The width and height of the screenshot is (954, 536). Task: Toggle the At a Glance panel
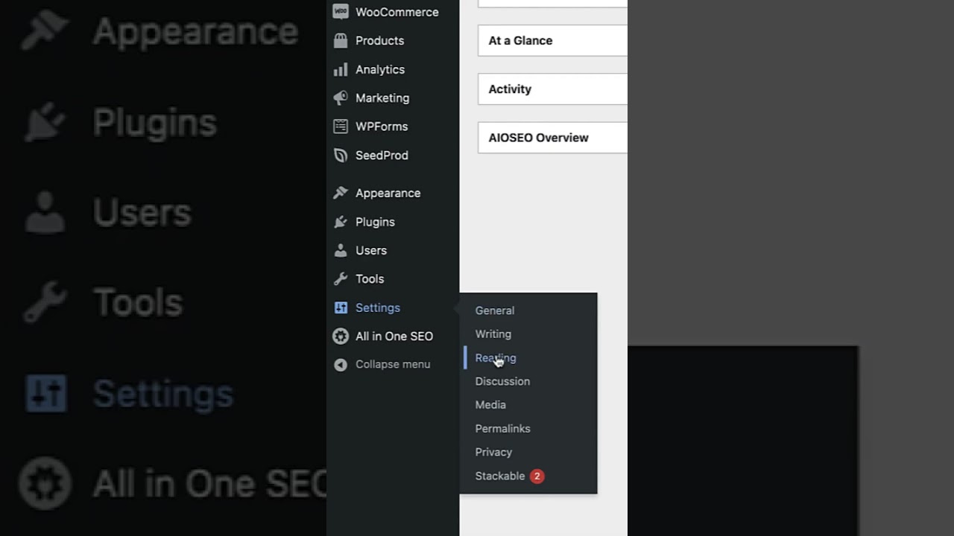[520, 40]
